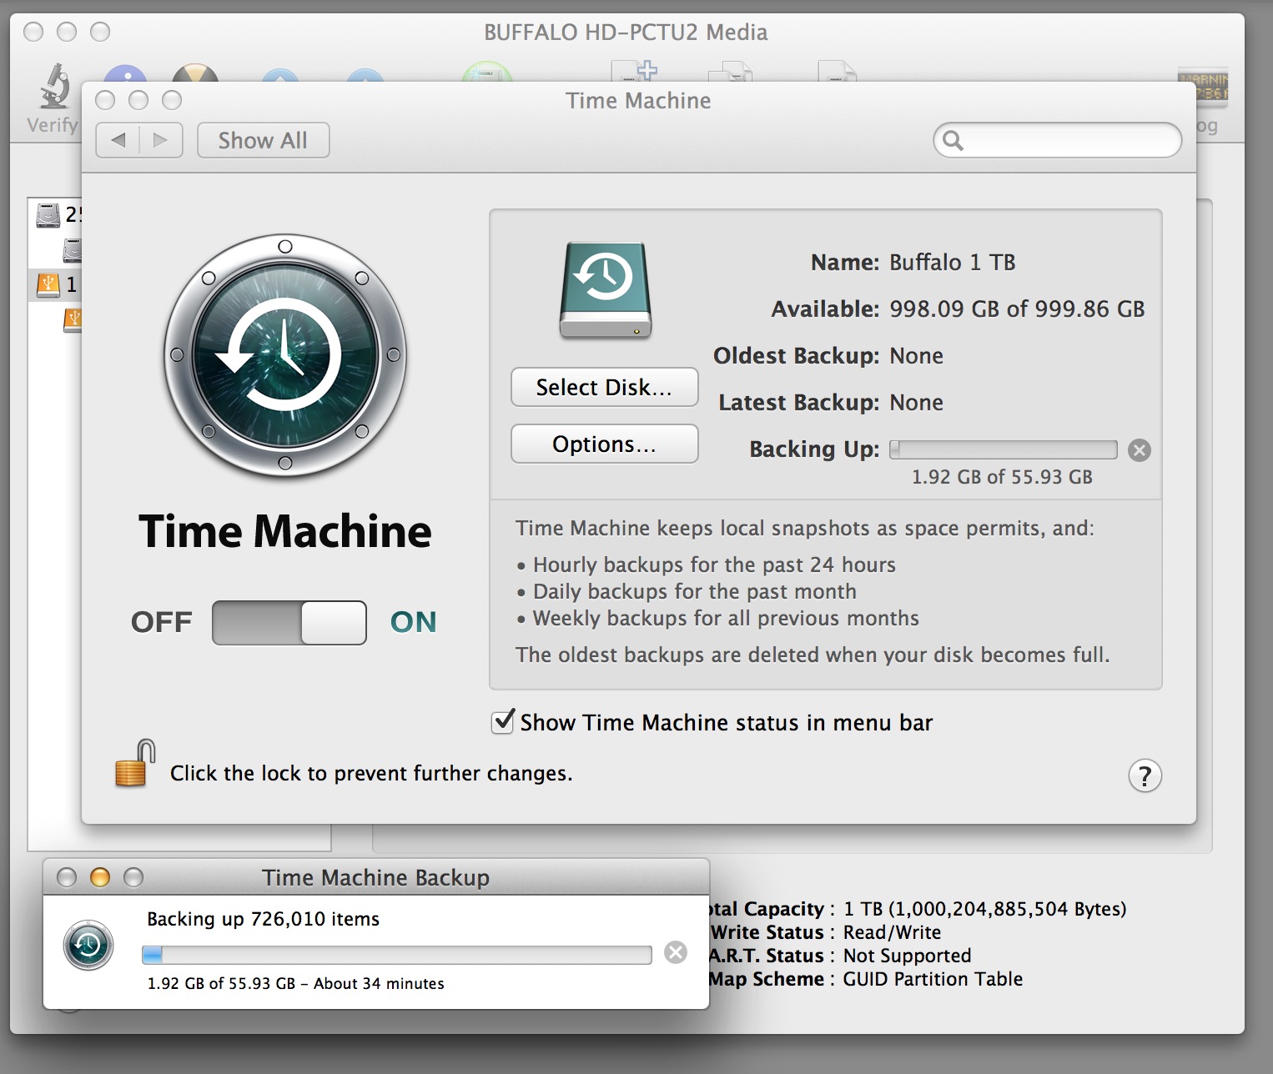The height and width of the screenshot is (1074, 1273).
Task: Toggle the Time Machine OFF/ON switch
Action: click(x=289, y=623)
